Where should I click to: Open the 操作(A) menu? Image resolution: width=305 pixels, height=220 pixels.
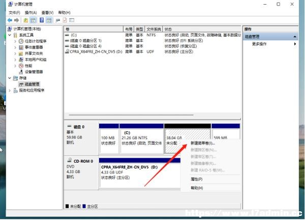[30, 12]
